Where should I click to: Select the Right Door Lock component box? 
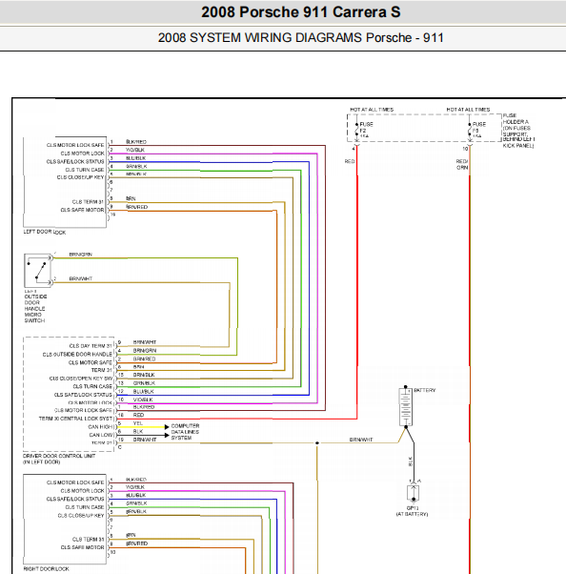65,519
